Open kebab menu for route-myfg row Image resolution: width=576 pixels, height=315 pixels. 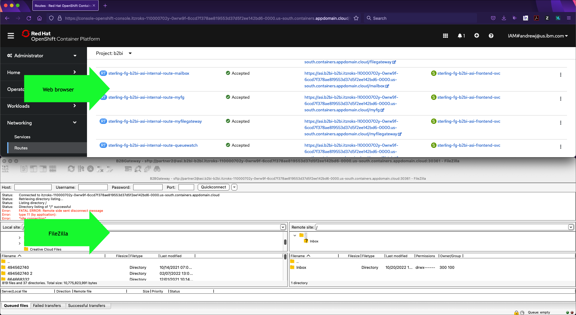pos(560,99)
